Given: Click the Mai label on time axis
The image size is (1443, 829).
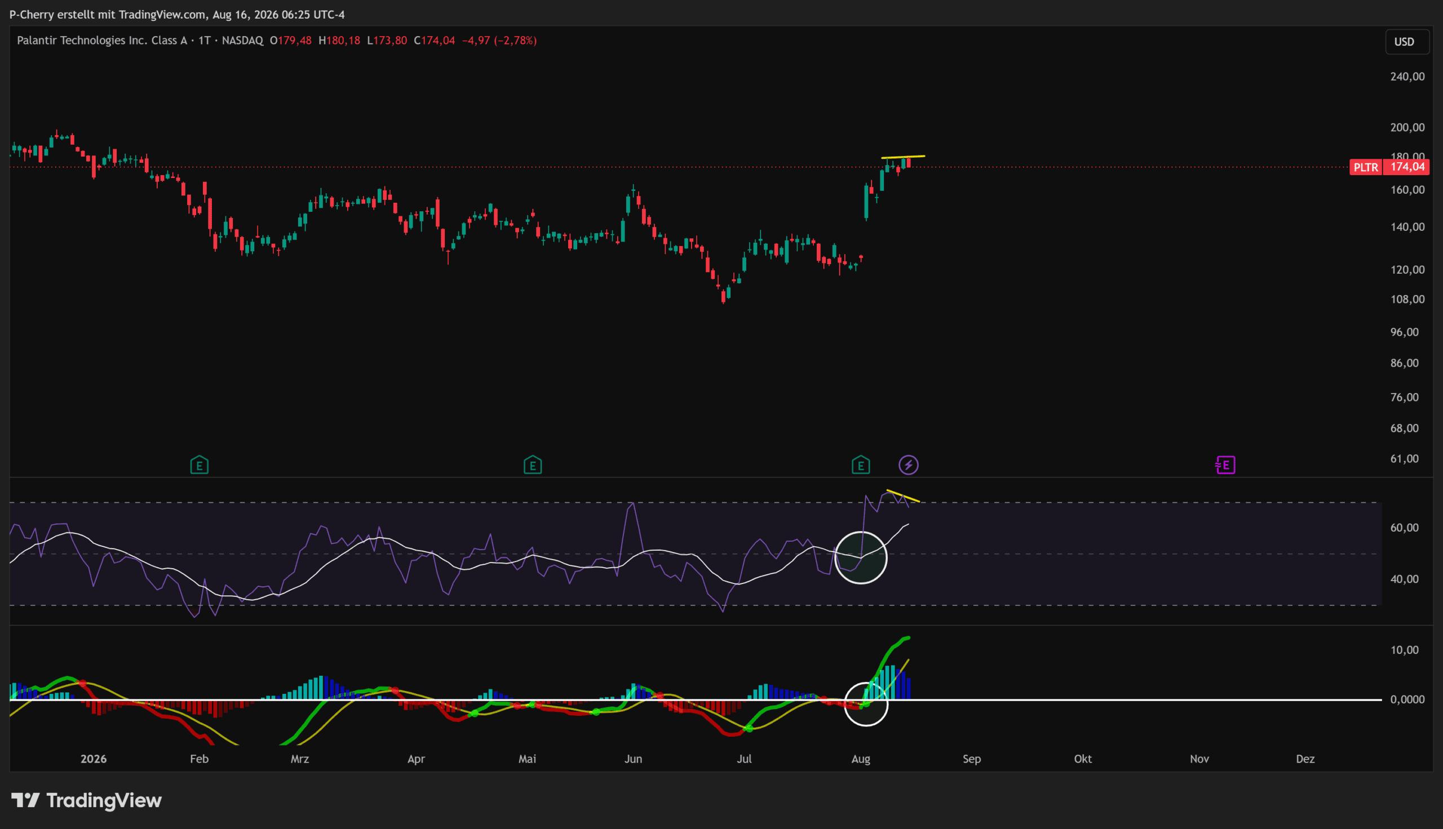Looking at the screenshot, I should point(528,759).
